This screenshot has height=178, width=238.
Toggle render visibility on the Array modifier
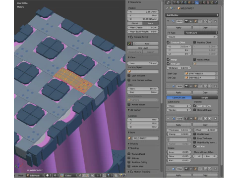coord(186,21)
